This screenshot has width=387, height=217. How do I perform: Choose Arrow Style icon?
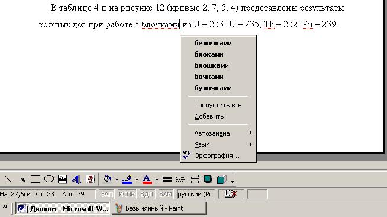tap(195, 179)
